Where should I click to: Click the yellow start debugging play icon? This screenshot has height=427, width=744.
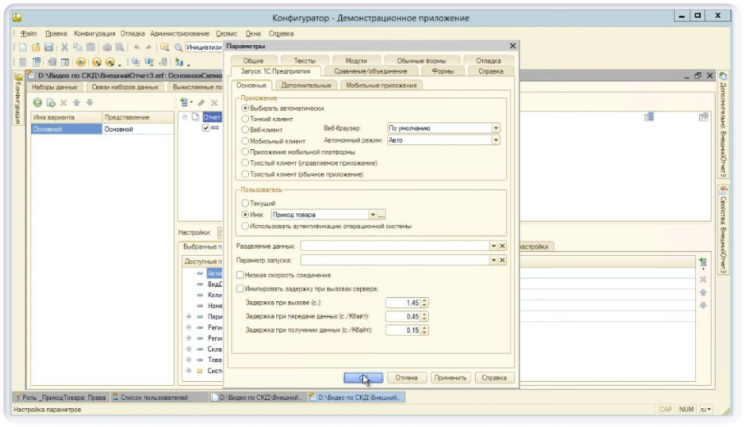(81, 63)
